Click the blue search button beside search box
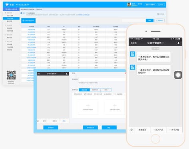 pos(149,20)
